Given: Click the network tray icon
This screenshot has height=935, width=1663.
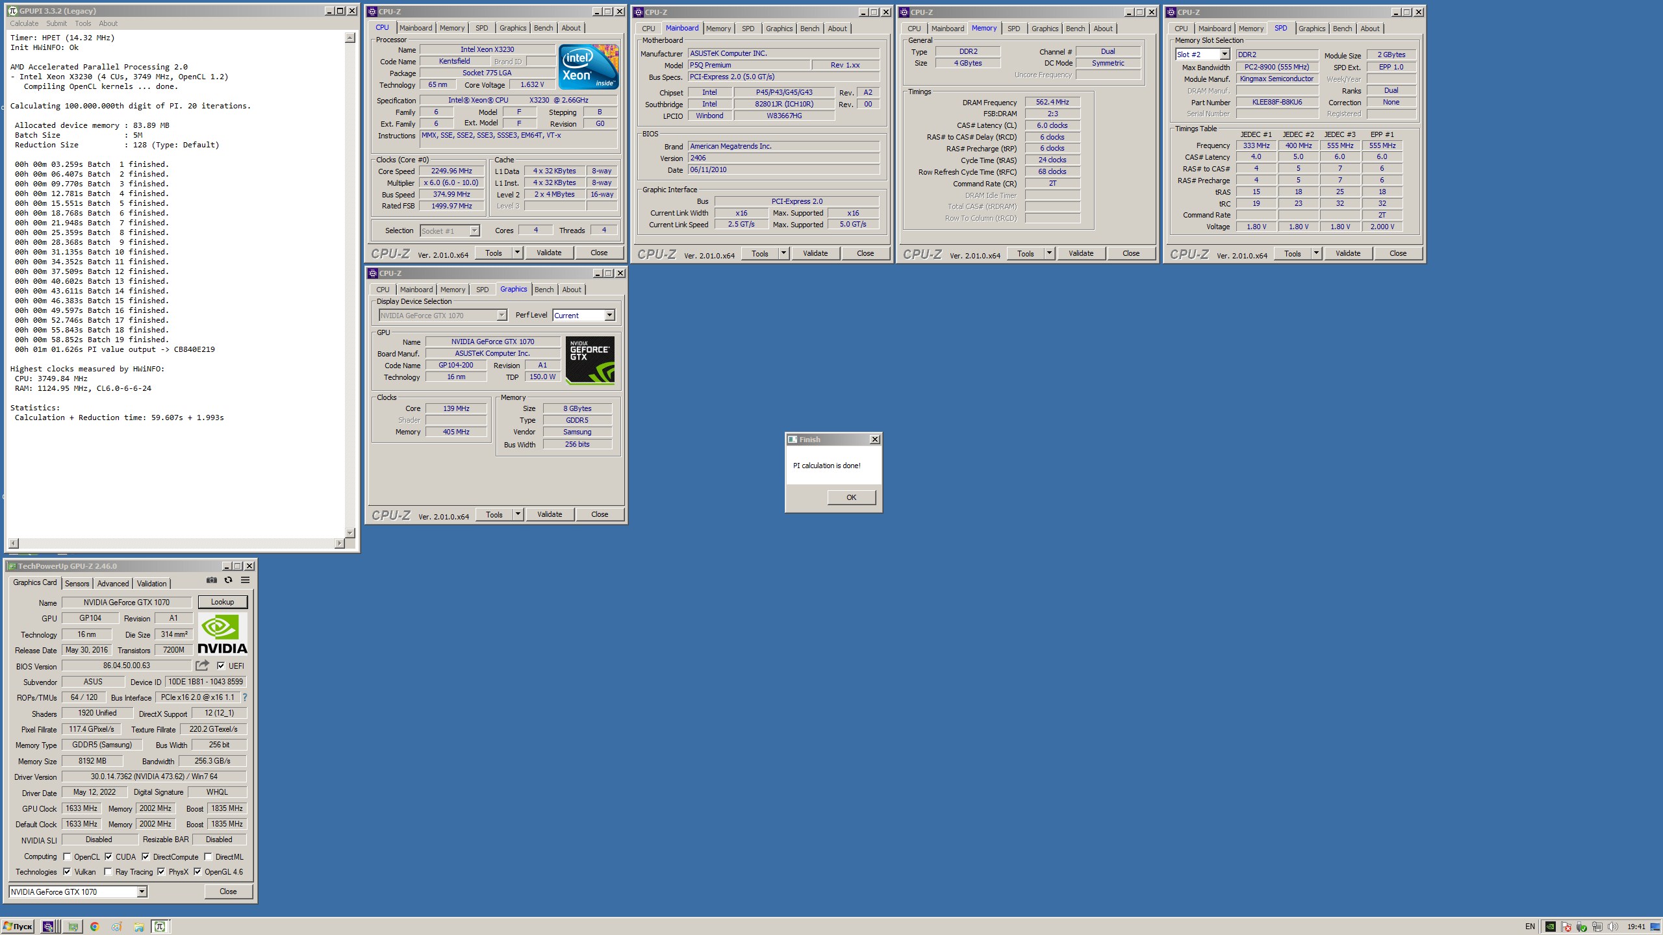Looking at the screenshot, I should pos(1597,927).
